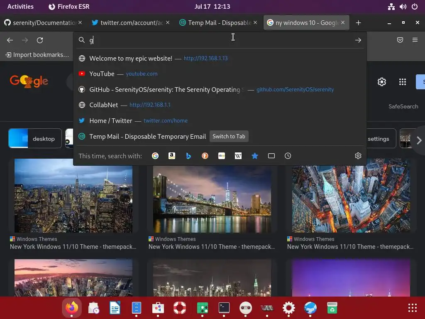Image resolution: width=425 pixels, height=319 pixels.
Task: Open Software store from the dock
Action: (x=158, y=308)
